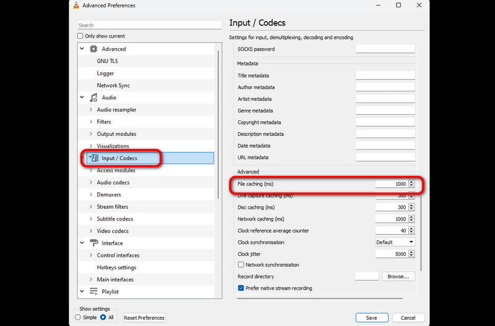Click the Input / Codecs section icon
Screen dimensions: 495x326
tap(93, 158)
